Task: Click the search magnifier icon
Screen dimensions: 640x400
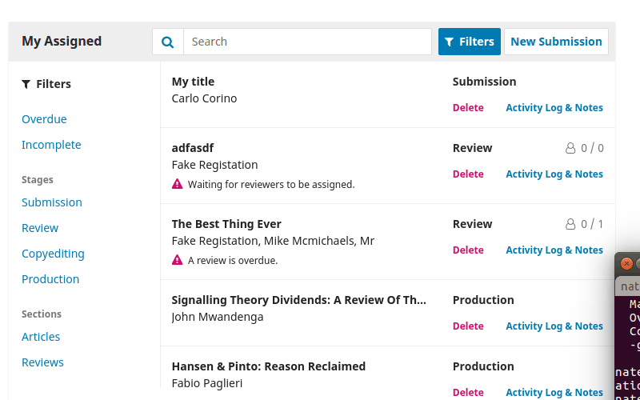Action: 168,42
